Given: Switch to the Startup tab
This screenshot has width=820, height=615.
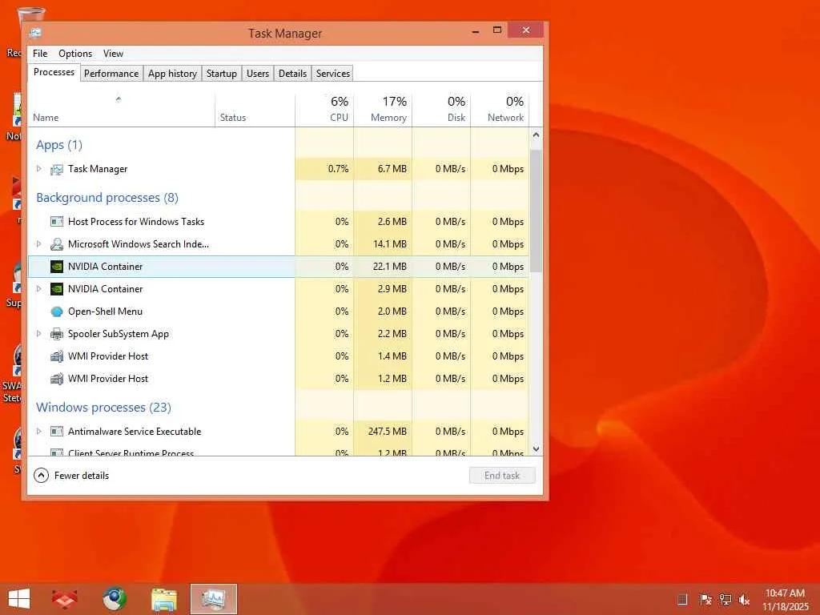Looking at the screenshot, I should pyautogui.click(x=222, y=74).
